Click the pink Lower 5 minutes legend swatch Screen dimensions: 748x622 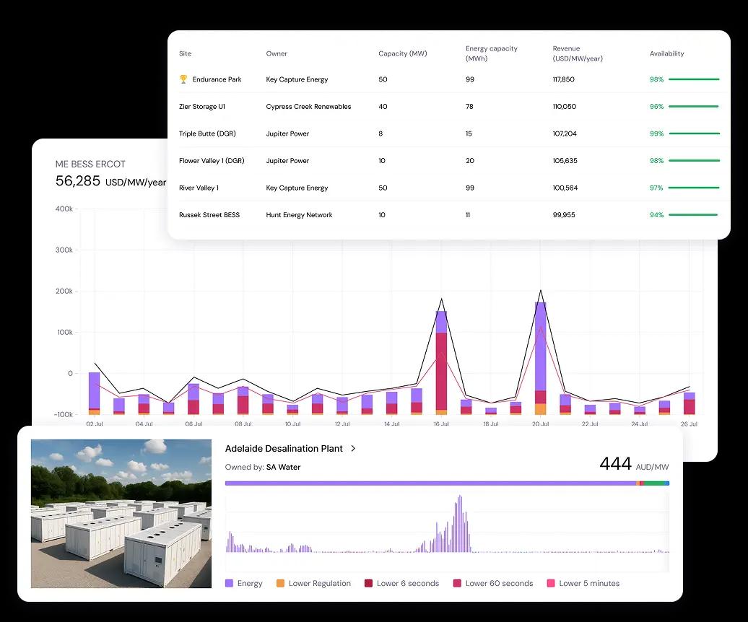551,583
